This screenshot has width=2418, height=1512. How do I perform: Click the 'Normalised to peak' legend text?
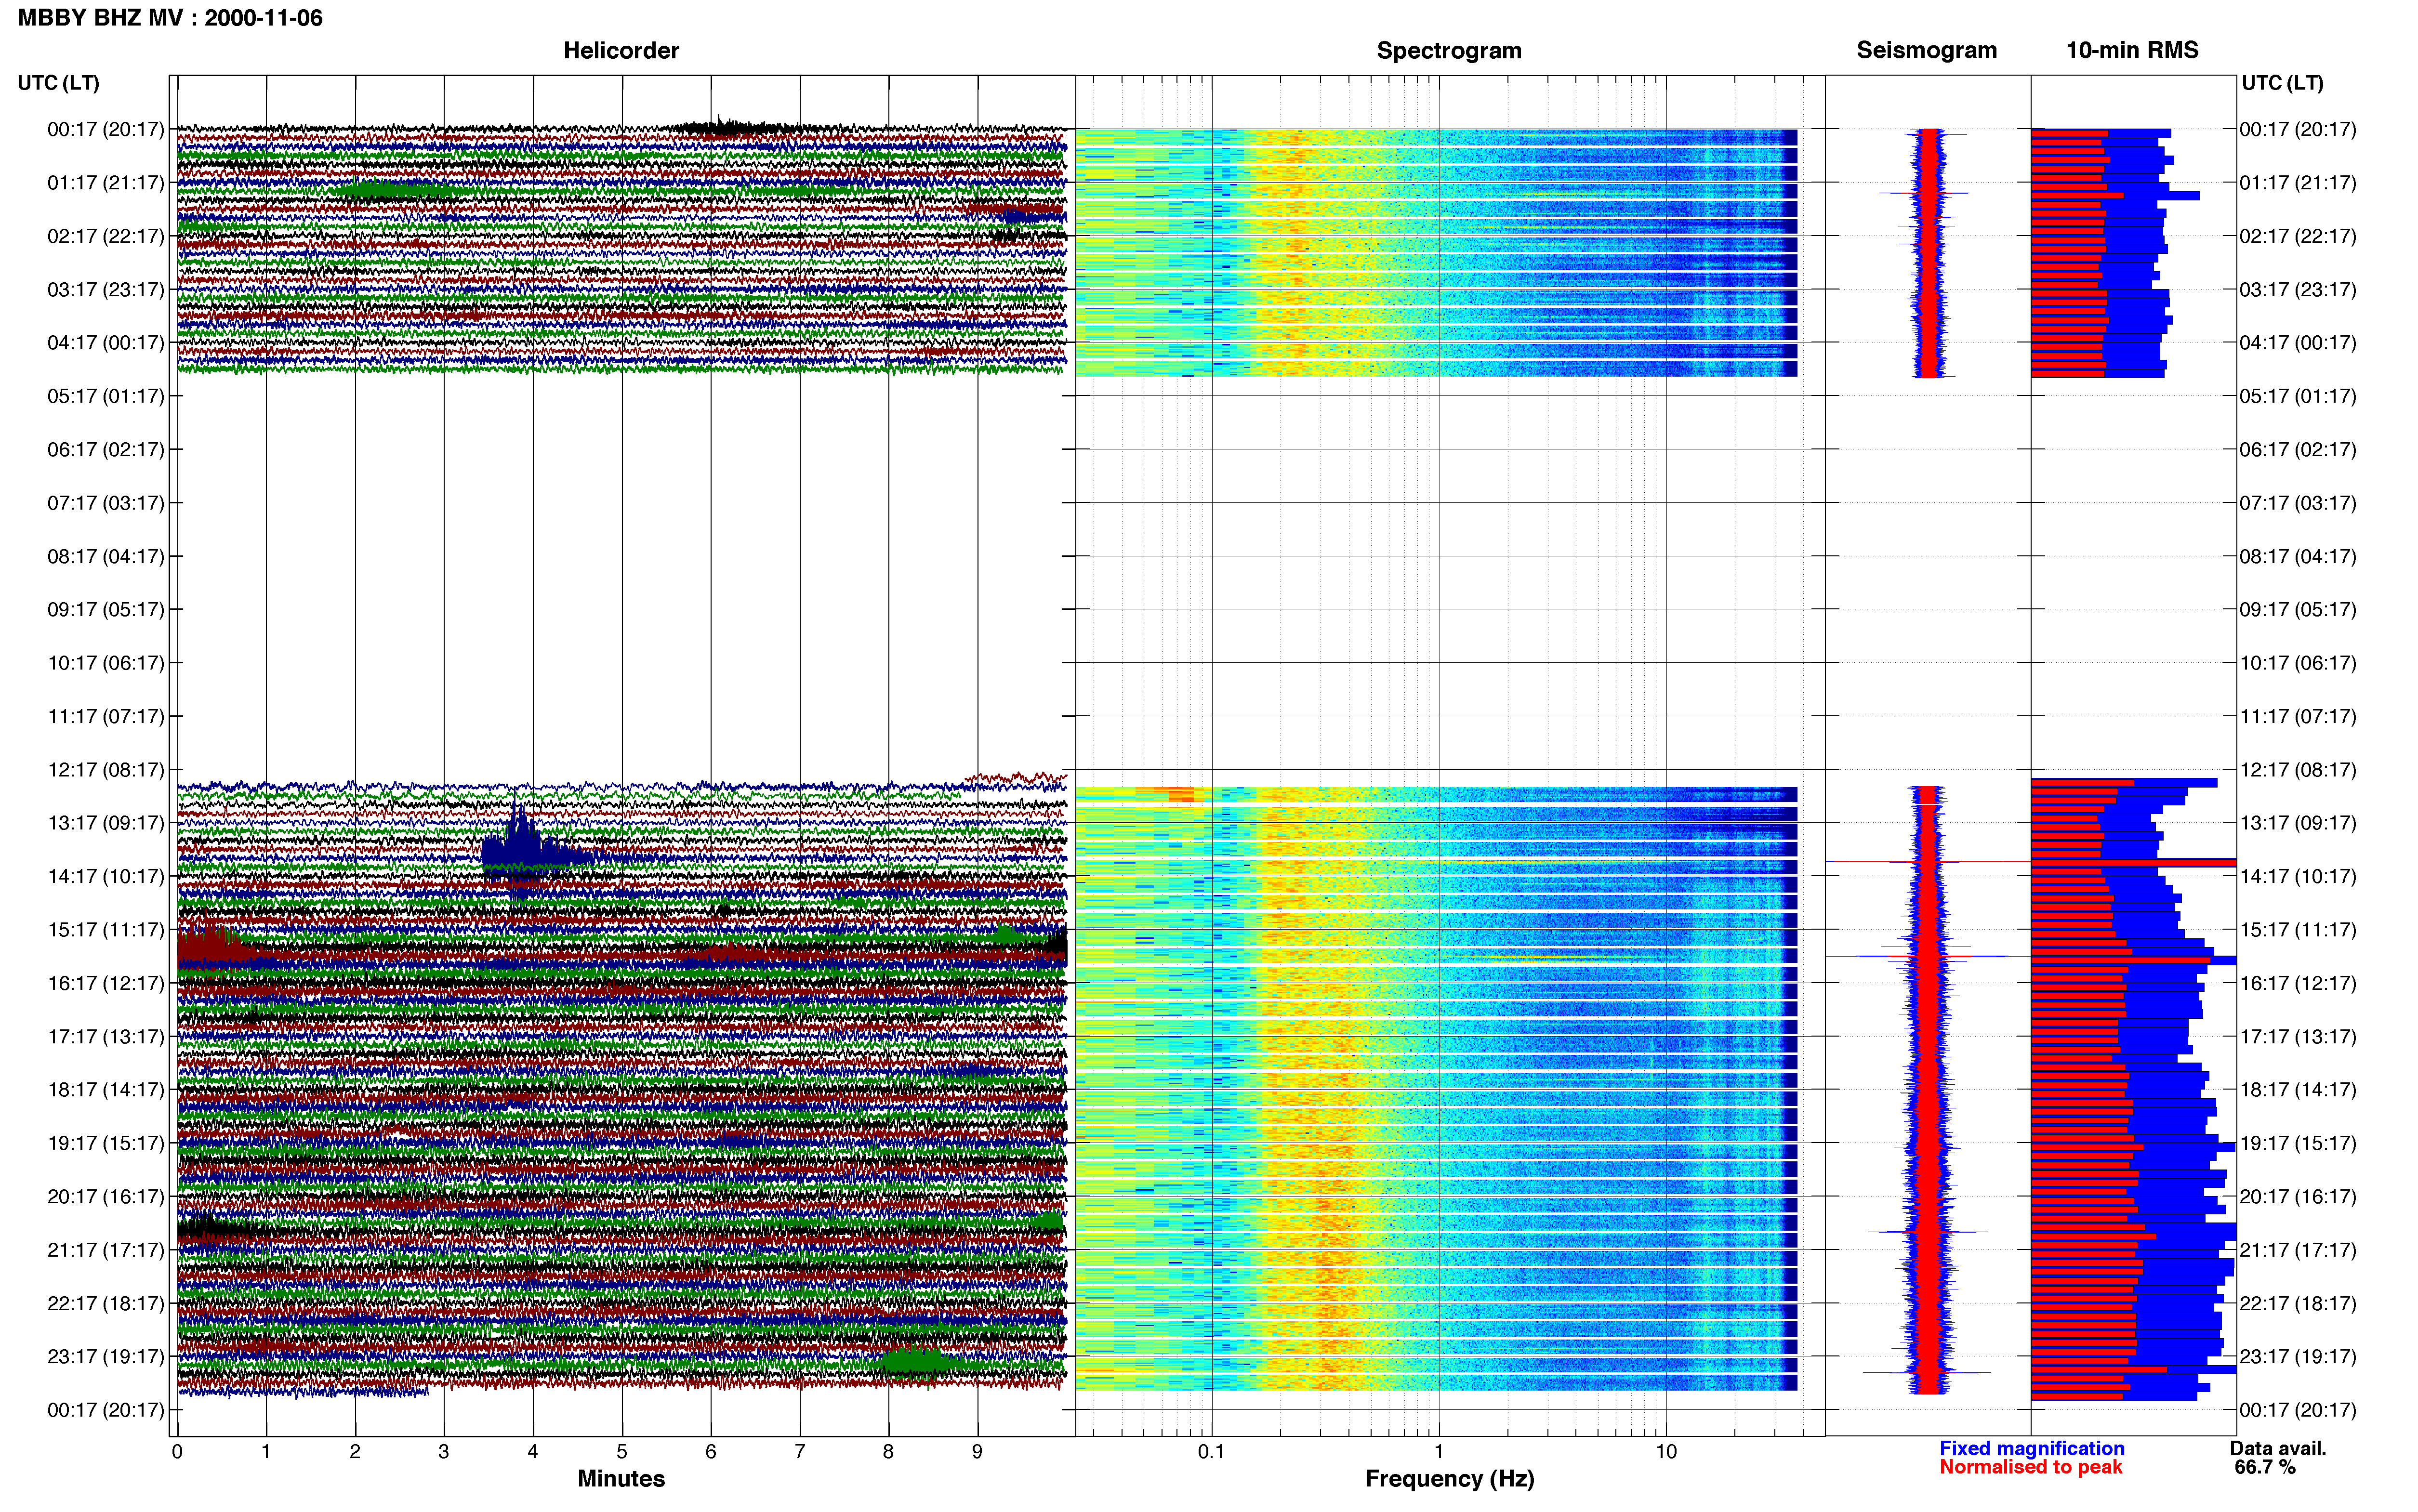pos(2030,1467)
